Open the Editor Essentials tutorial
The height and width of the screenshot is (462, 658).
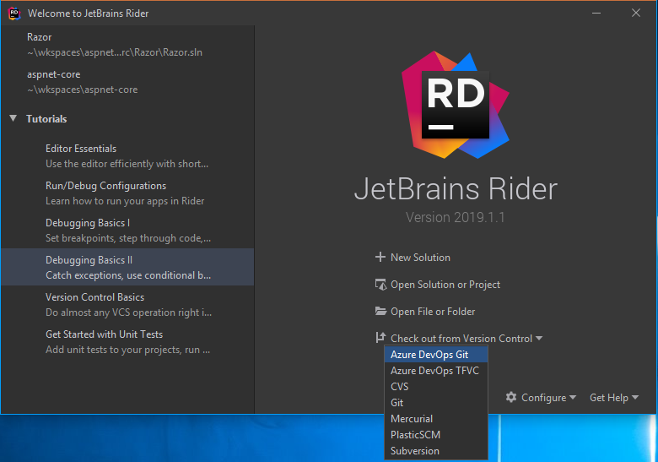click(x=127, y=155)
